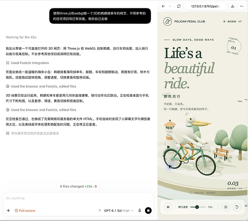Open the browser three-dot menu
The height and width of the screenshot is (221, 248).
[x=241, y=6]
